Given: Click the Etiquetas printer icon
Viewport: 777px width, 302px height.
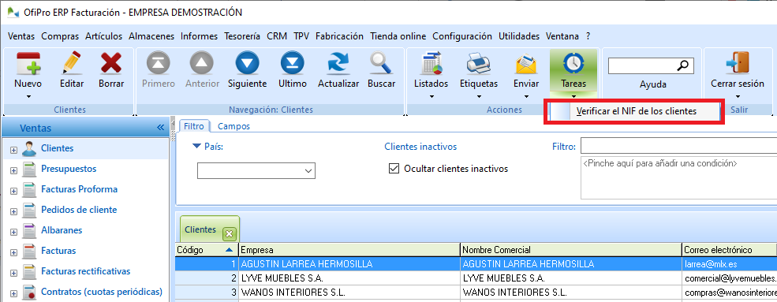Looking at the screenshot, I should [478, 63].
